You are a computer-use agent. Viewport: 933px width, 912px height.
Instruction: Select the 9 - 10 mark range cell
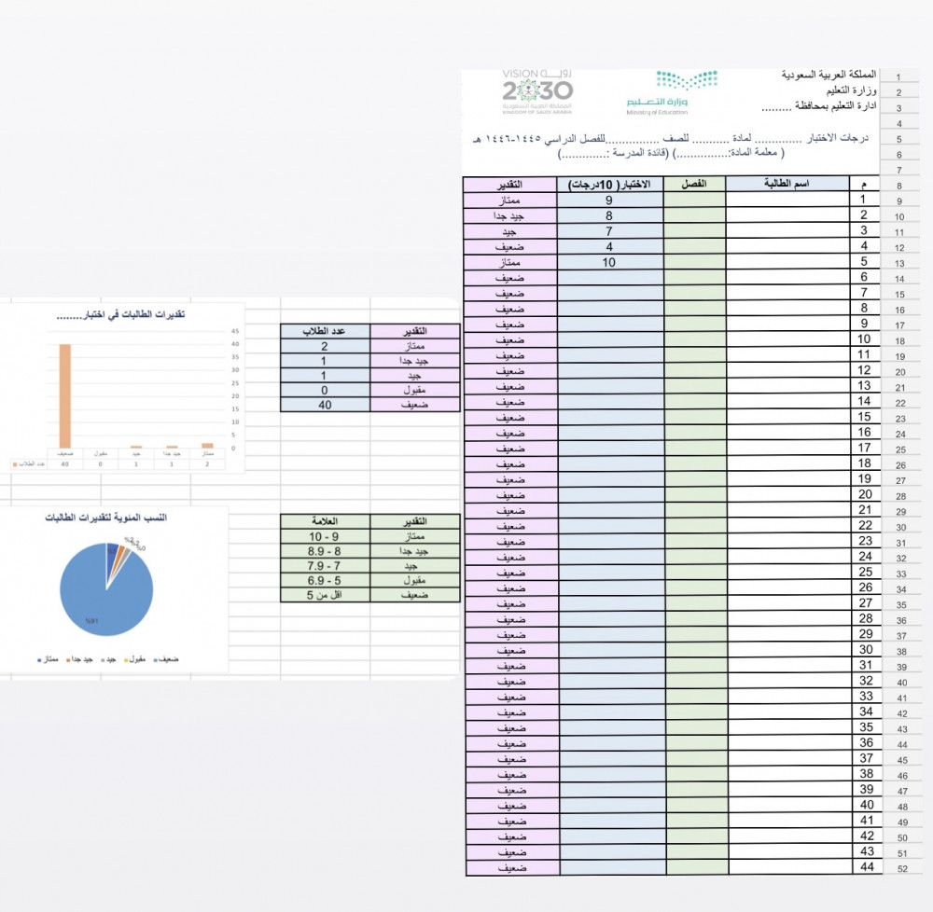(325, 536)
